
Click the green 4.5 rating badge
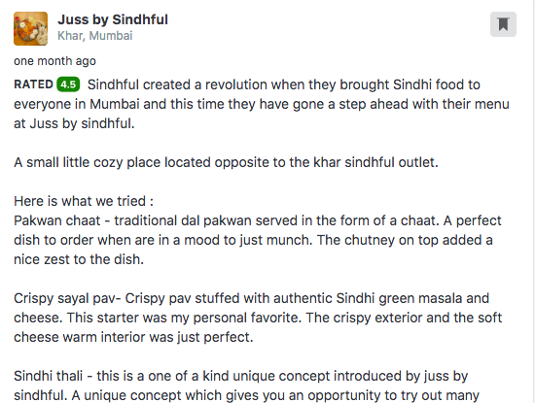[x=68, y=84]
